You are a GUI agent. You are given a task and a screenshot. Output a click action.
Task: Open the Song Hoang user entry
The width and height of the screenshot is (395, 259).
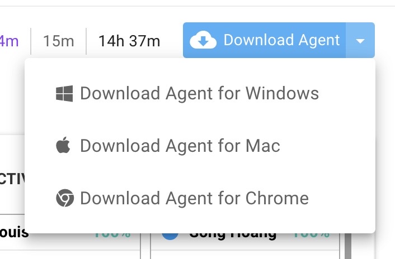pyautogui.click(x=233, y=236)
